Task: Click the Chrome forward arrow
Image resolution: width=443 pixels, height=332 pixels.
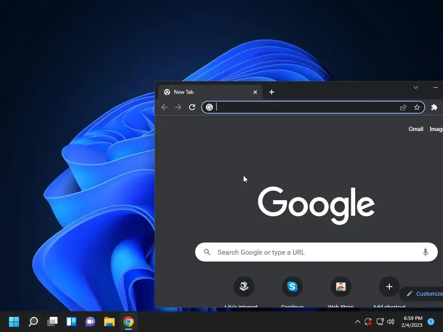Action: click(x=178, y=107)
